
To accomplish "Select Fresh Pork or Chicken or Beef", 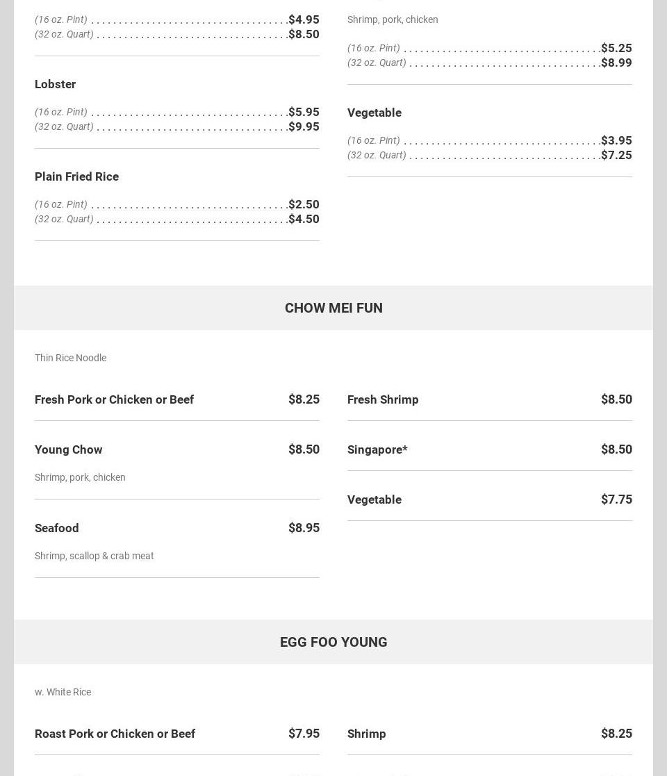I will [x=114, y=399].
